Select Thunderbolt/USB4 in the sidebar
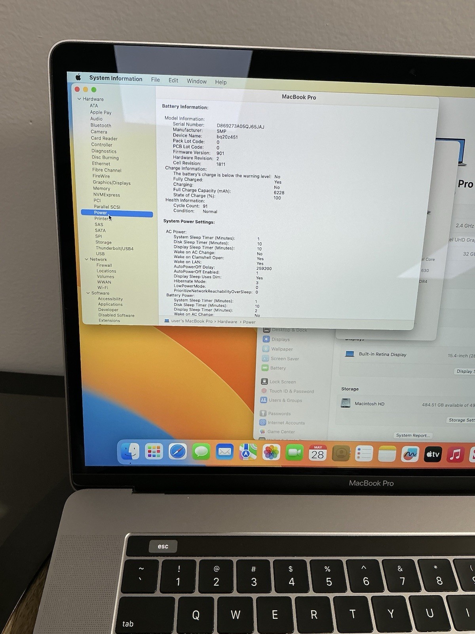The height and width of the screenshot is (634, 475). coord(114,248)
